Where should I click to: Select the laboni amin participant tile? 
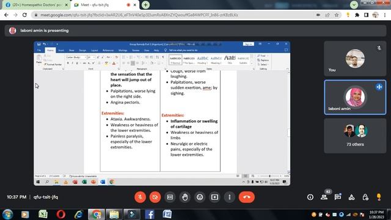click(x=355, y=97)
